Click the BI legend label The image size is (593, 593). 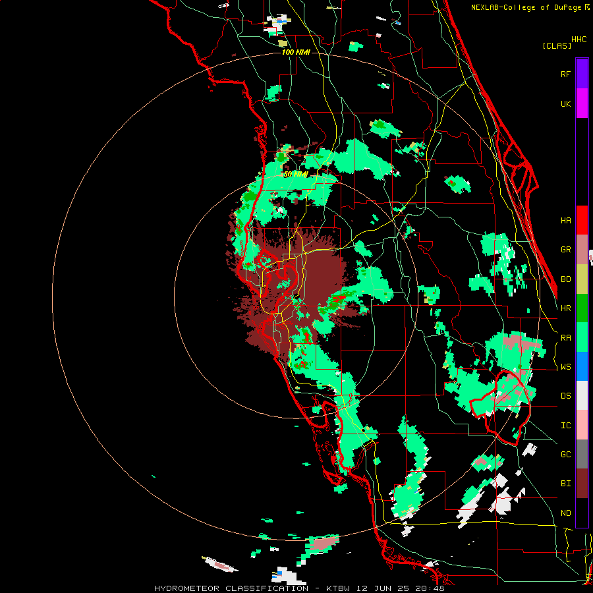click(565, 484)
